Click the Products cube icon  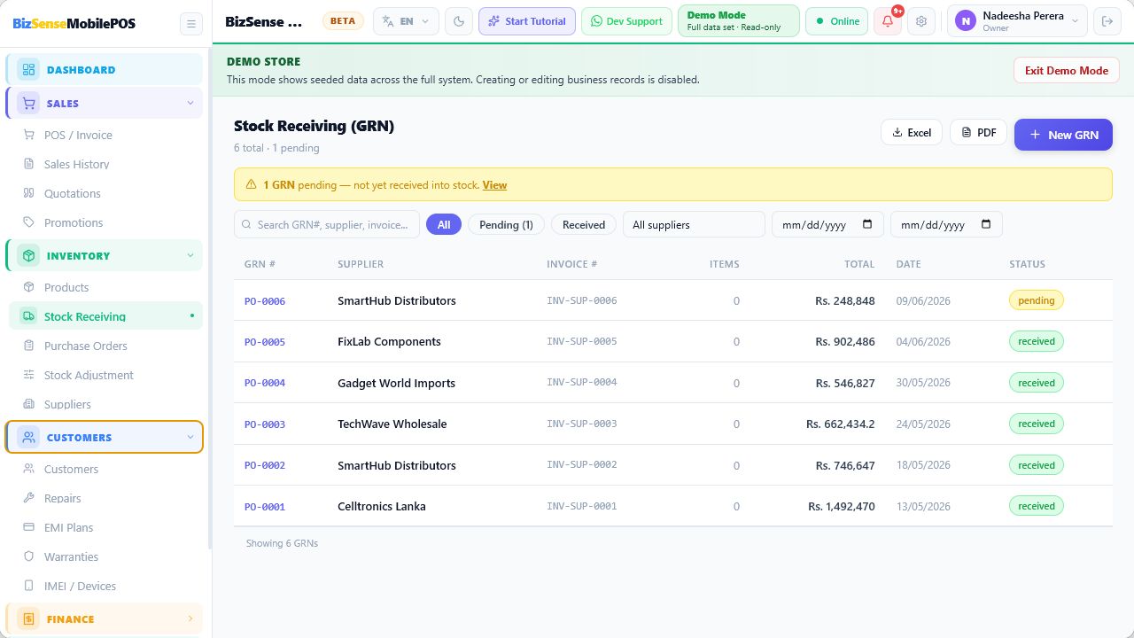click(x=28, y=288)
